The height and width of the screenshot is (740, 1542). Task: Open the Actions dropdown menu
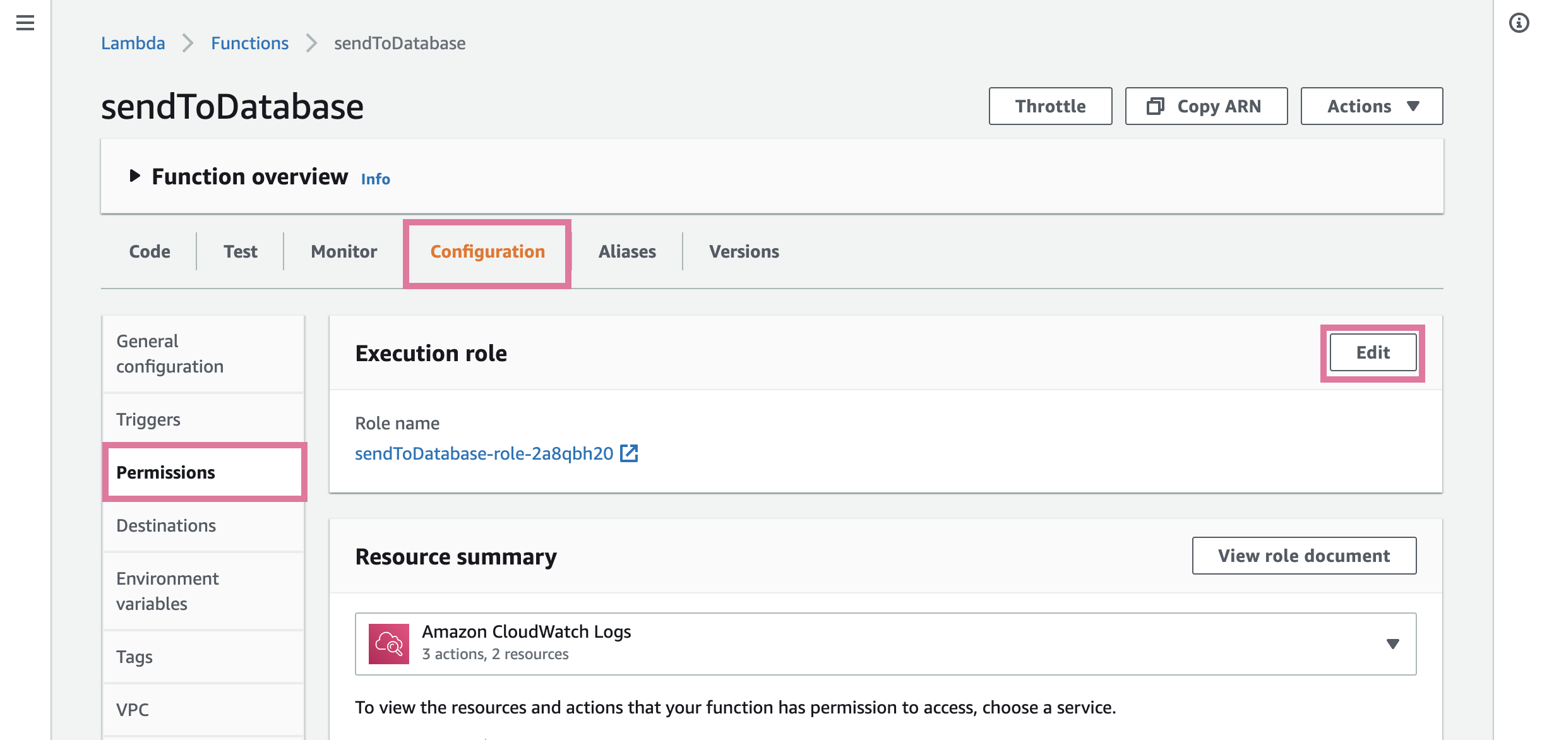1372,106
